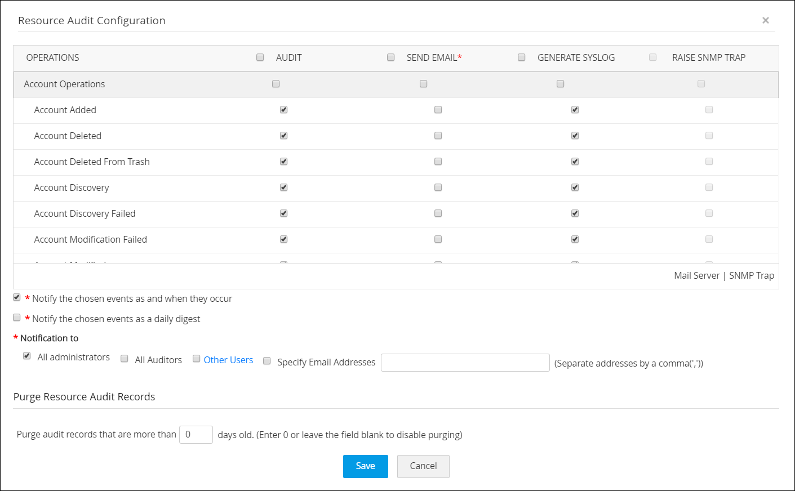This screenshot has width=795, height=491.
Task: Enable the AUDIT column header checkbox
Action: pyautogui.click(x=260, y=57)
